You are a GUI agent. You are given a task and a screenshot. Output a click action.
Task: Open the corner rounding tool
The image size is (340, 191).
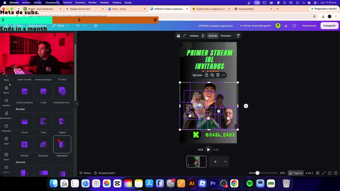185,36
